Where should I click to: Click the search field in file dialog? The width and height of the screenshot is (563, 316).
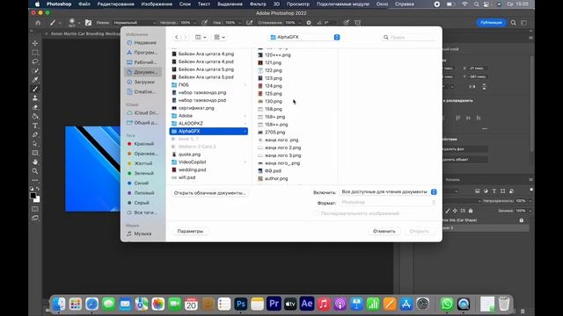click(409, 37)
